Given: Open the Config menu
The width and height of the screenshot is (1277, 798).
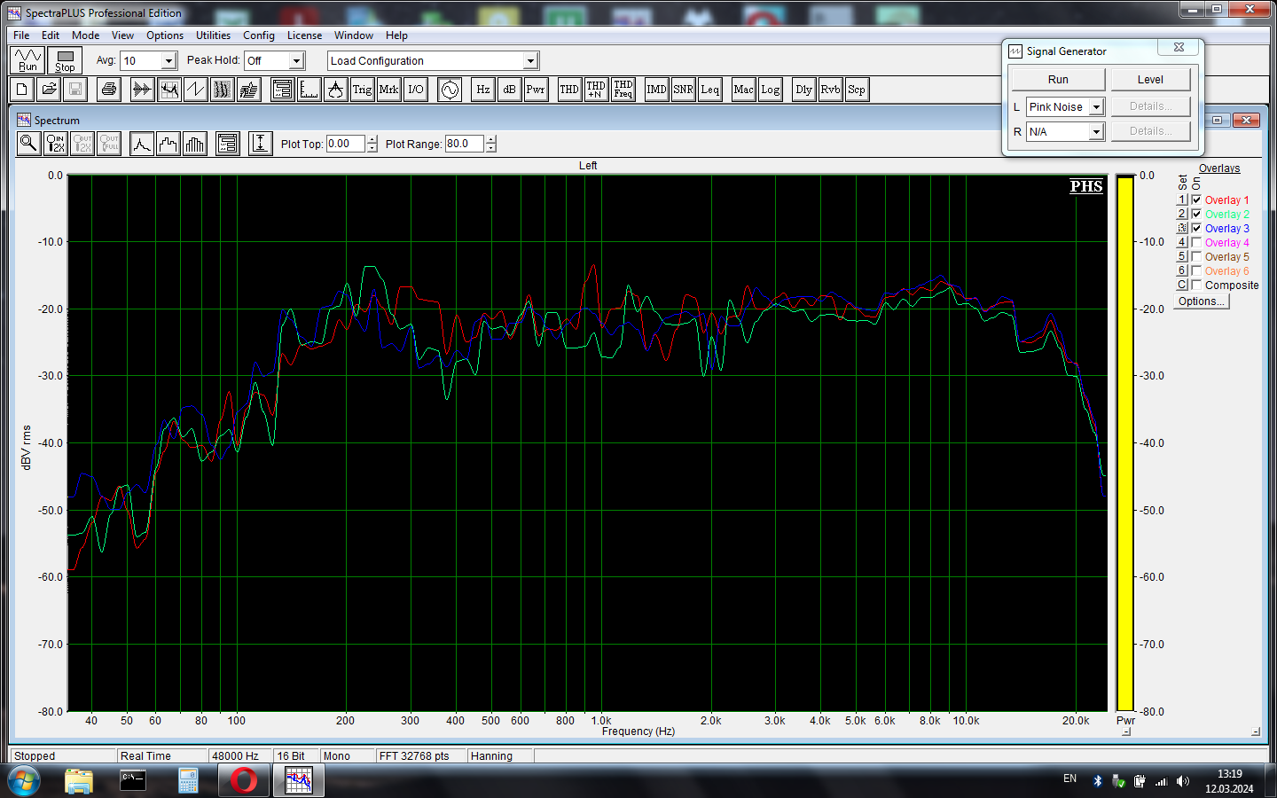Looking at the screenshot, I should pyautogui.click(x=258, y=35).
